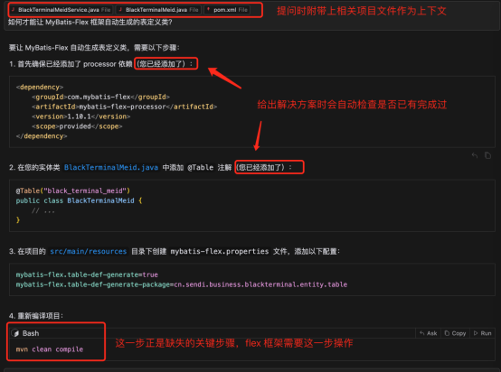Image resolution: width=501 pixels, height=372 pixels.
Task: Click the step 4 recompile heading
Action: pos(36,316)
